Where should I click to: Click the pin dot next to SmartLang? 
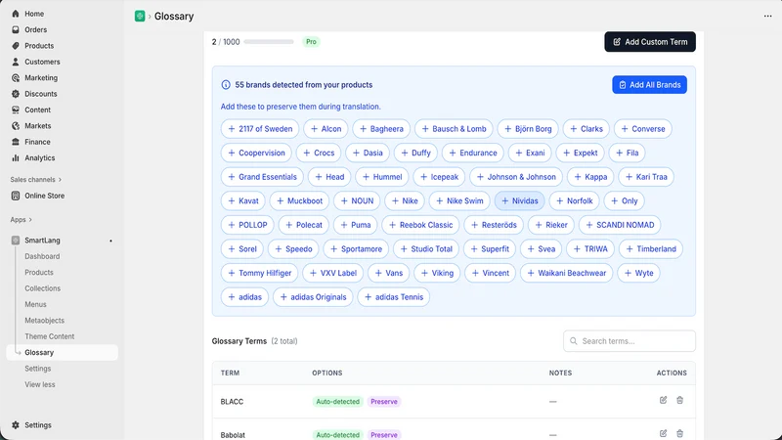(x=110, y=241)
